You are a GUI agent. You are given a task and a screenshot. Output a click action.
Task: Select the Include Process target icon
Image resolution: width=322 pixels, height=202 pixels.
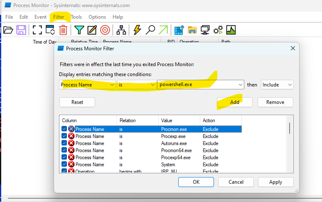pyautogui.click(x=105, y=30)
